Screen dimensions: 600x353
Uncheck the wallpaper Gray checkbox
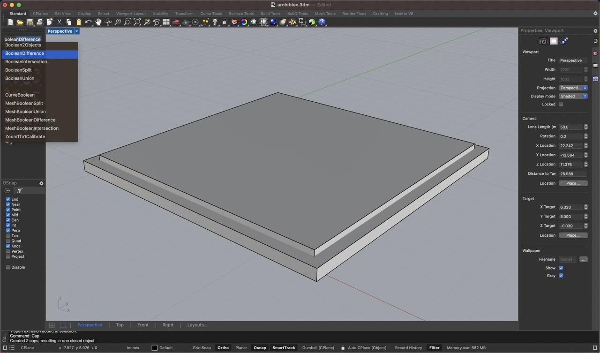tap(561, 276)
